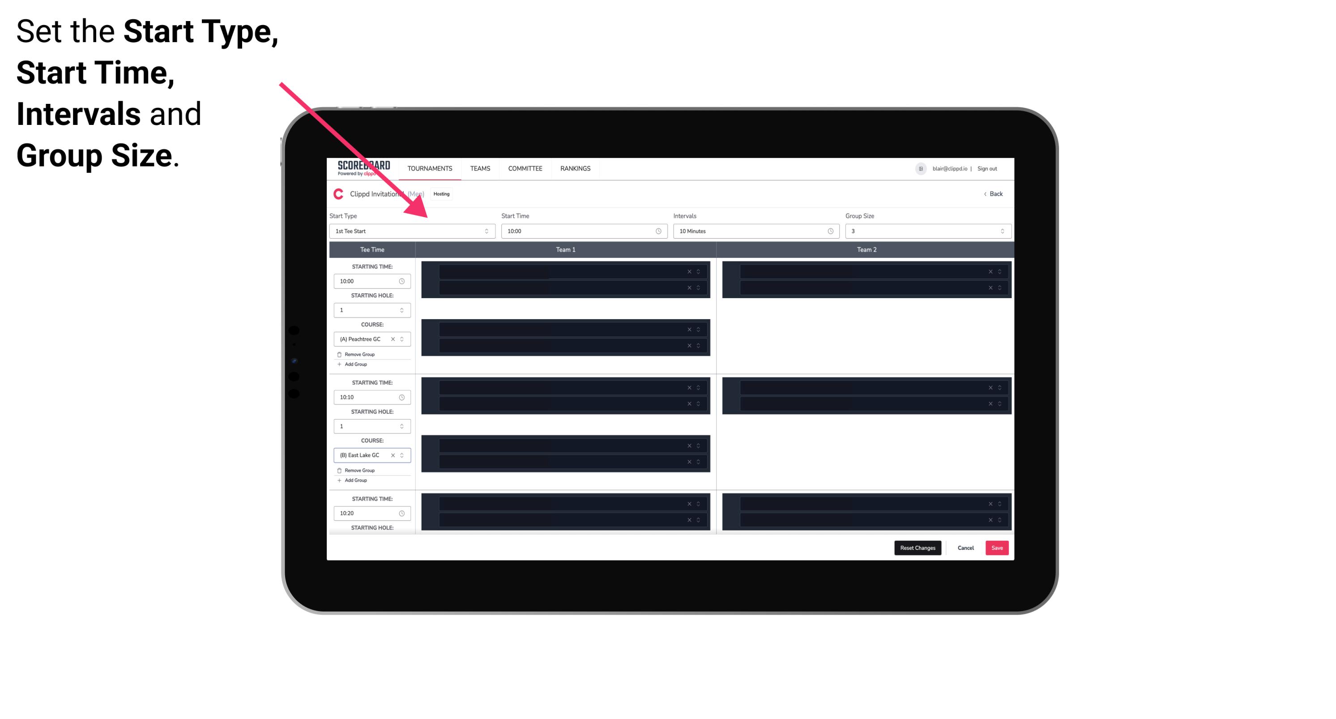Click the Save button
1336x719 pixels.
tap(997, 547)
